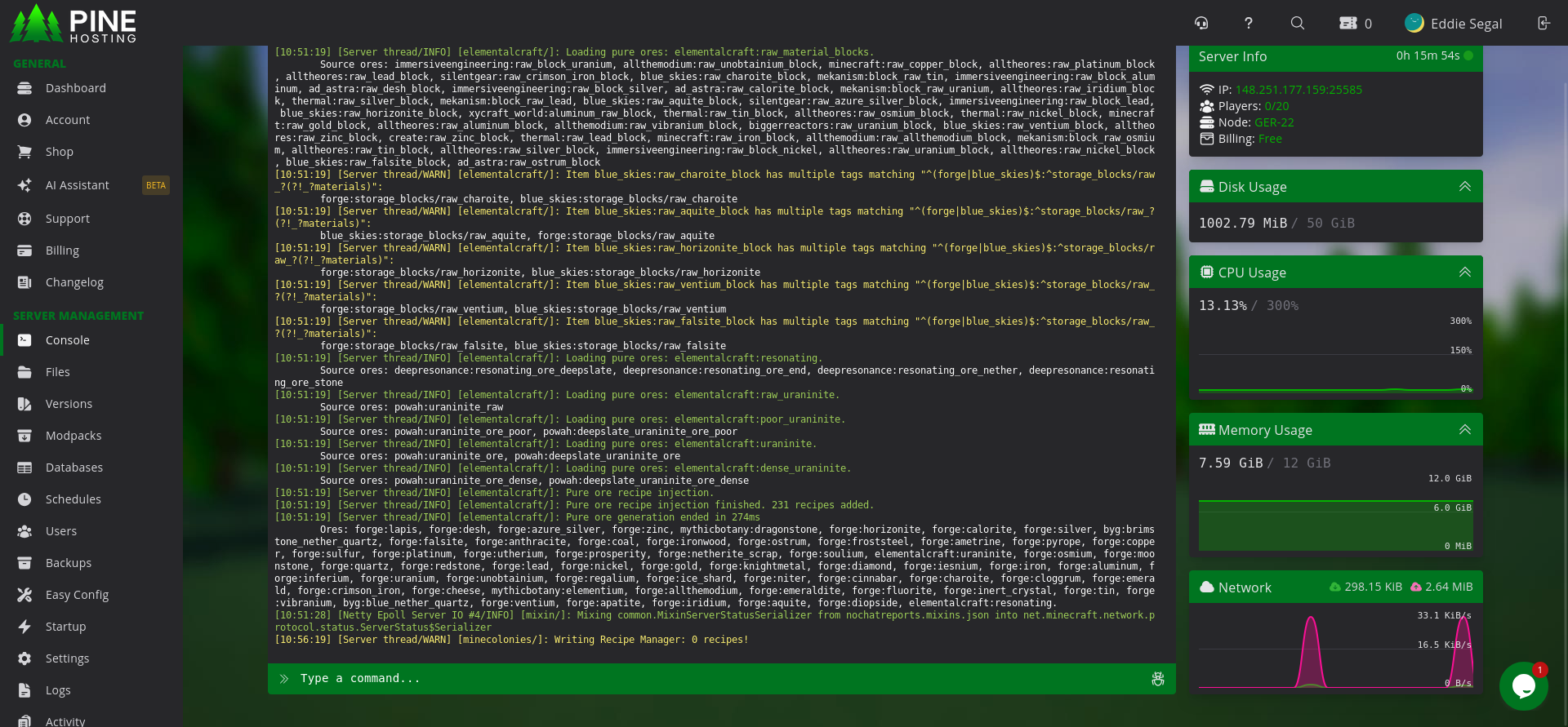
Task: Click the question mark help icon
Action: point(1249,23)
